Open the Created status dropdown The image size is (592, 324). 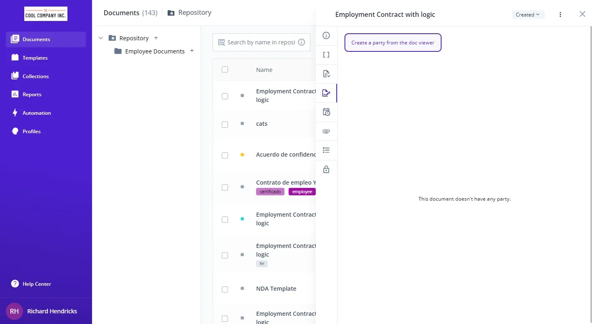click(528, 15)
